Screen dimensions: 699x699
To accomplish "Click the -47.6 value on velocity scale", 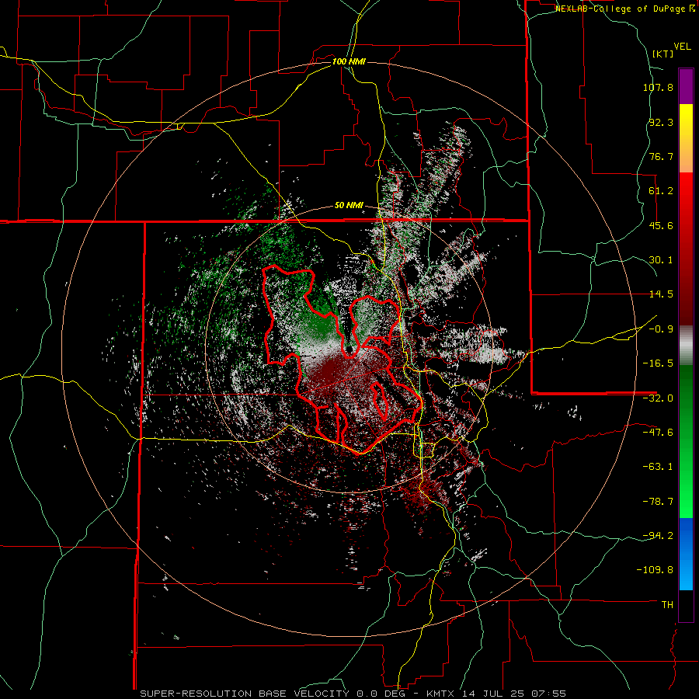I will [658, 433].
